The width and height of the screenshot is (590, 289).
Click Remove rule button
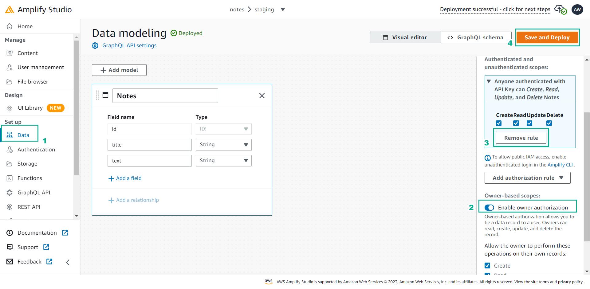tap(521, 138)
